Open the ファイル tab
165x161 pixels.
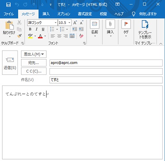pos(9,14)
